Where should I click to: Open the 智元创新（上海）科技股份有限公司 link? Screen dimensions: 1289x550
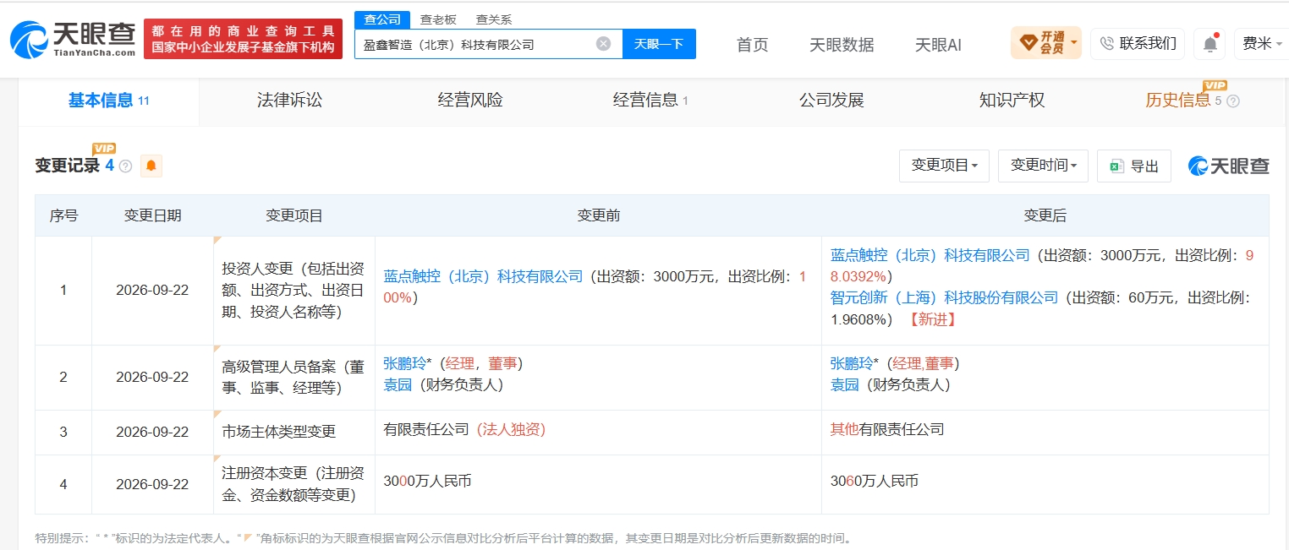pos(944,297)
